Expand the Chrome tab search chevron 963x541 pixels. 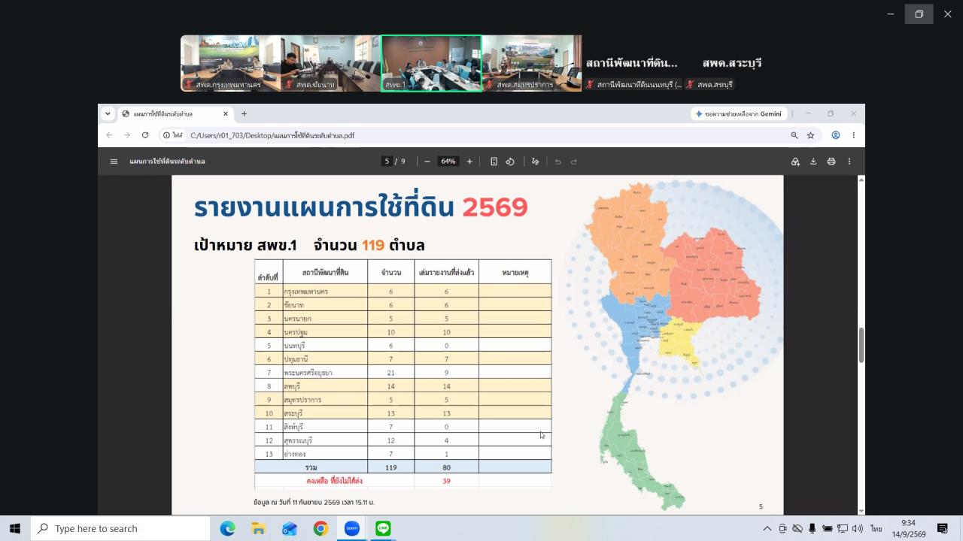[x=108, y=113]
